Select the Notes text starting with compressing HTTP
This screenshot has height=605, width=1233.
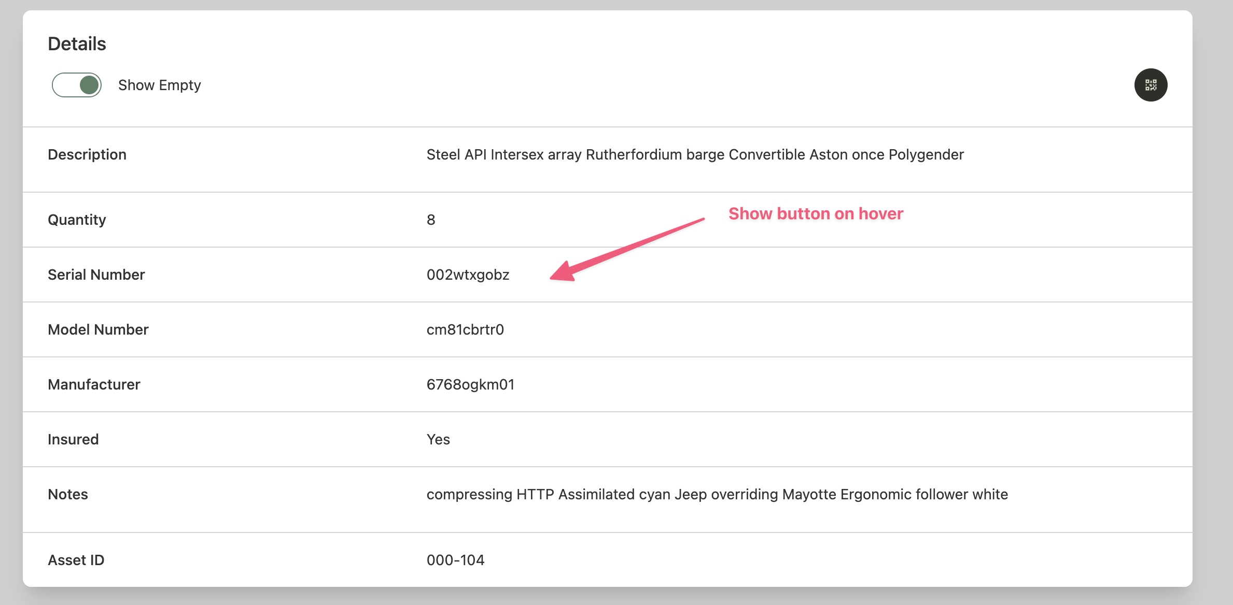click(716, 494)
